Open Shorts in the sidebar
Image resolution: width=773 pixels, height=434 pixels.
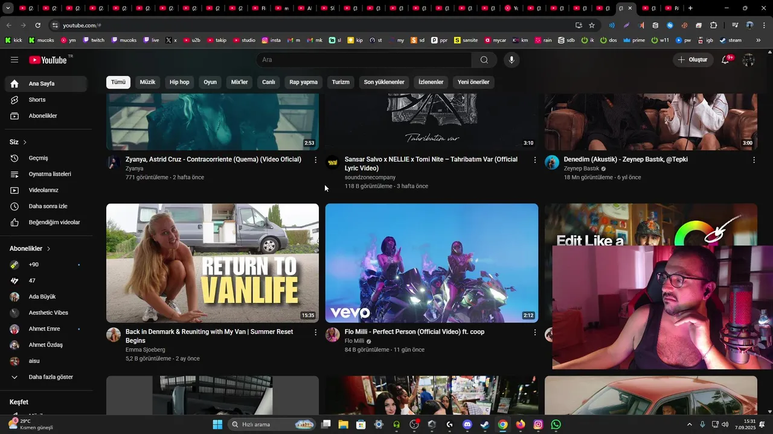(46, 99)
